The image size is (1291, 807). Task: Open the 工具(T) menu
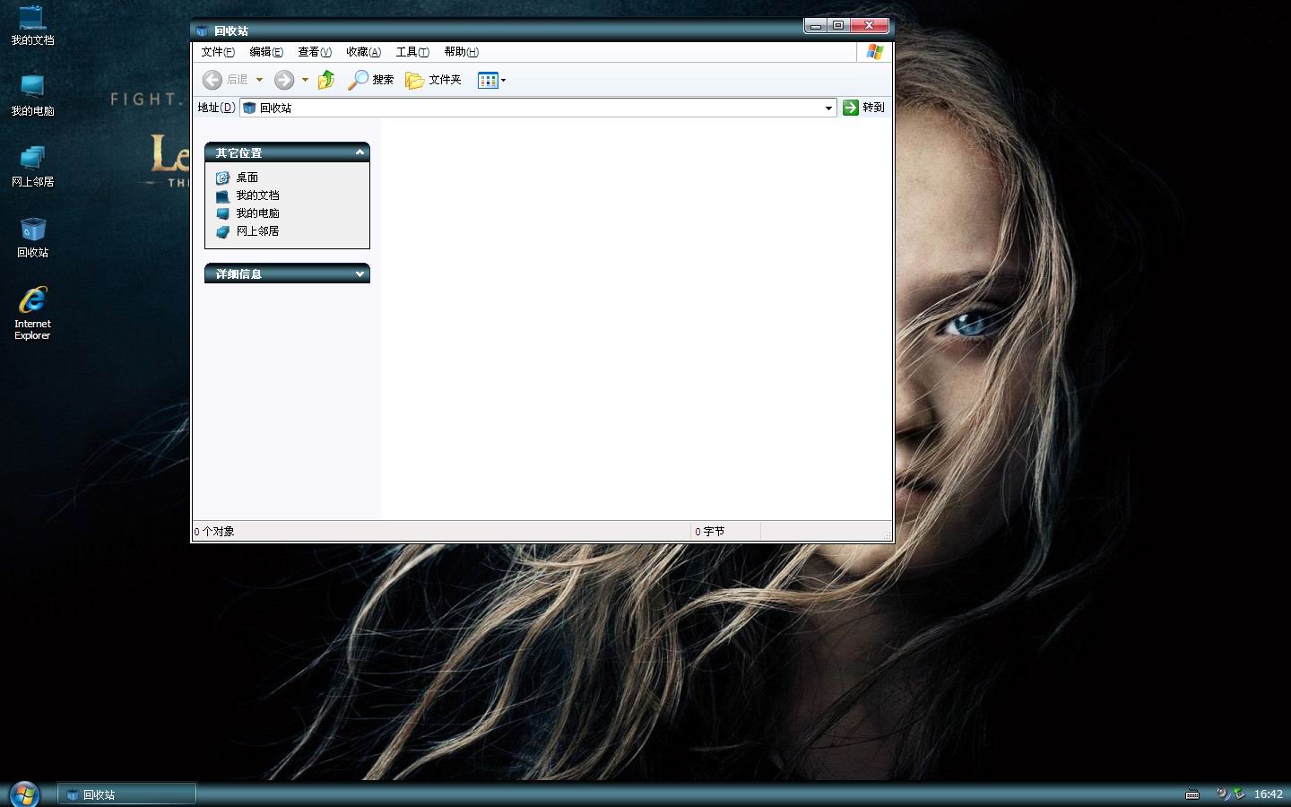(x=412, y=52)
